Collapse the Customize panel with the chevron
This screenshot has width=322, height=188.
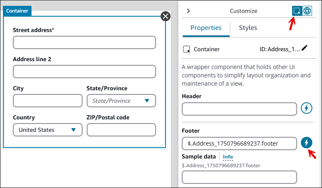(x=188, y=11)
